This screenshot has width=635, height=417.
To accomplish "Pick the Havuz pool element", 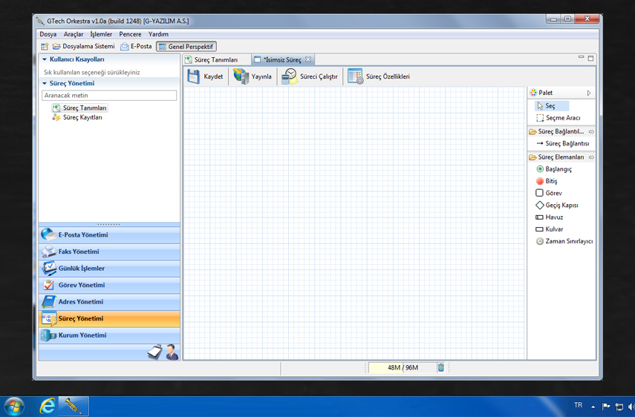I will pos(549,217).
